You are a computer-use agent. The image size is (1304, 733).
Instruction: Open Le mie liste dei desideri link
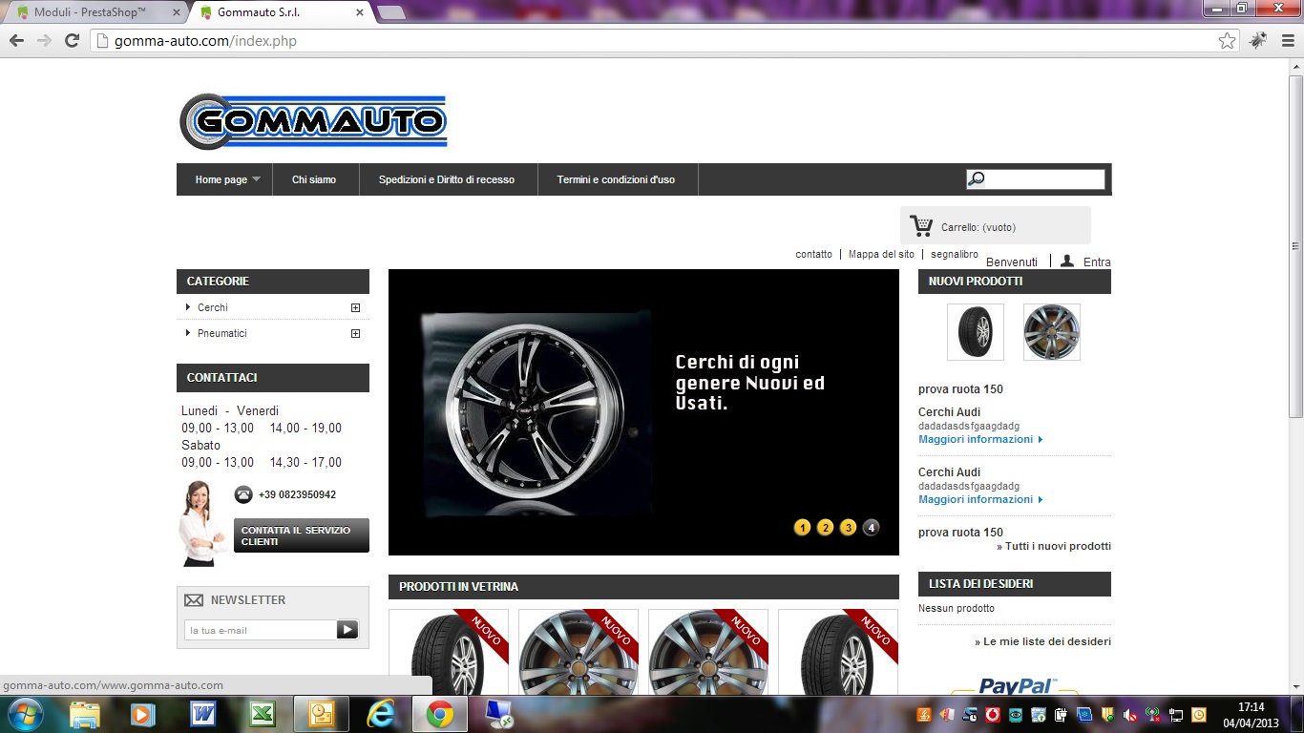point(1042,641)
